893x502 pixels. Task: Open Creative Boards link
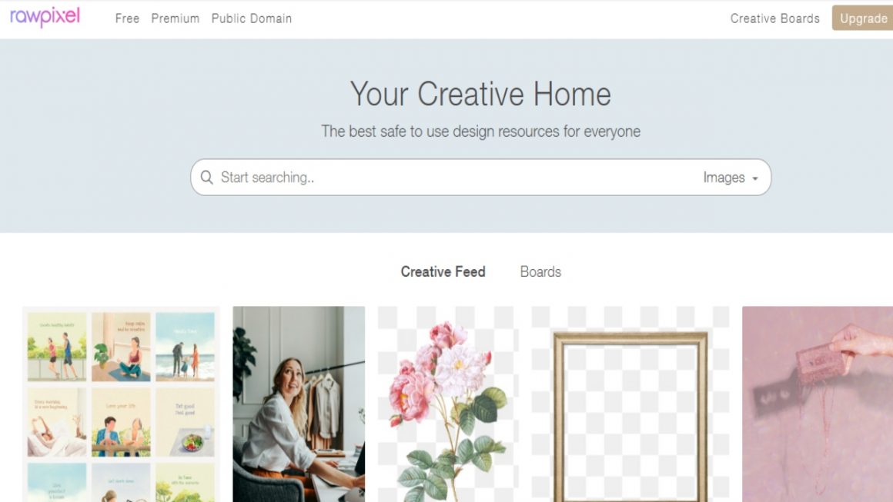tap(774, 18)
